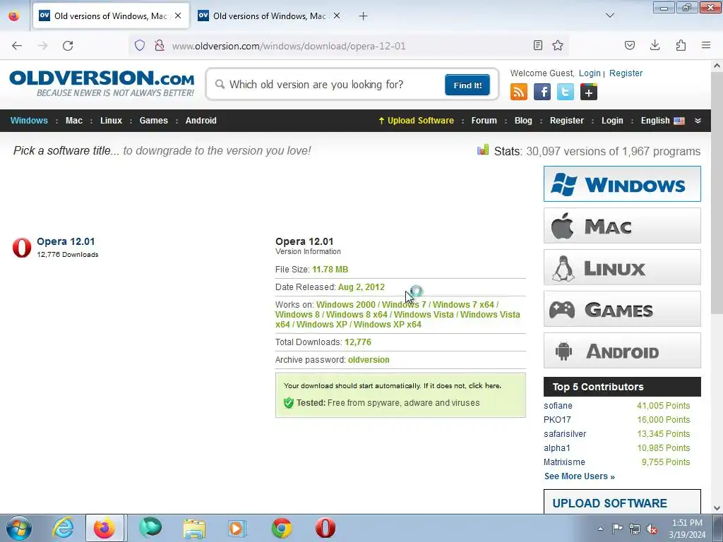723x542 pixels.
Task: Click the stats bar chart icon
Action: click(x=483, y=150)
